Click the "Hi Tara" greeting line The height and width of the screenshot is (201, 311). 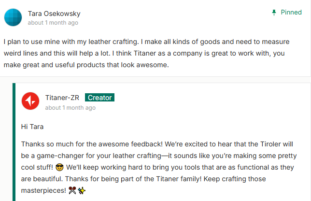(x=32, y=127)
